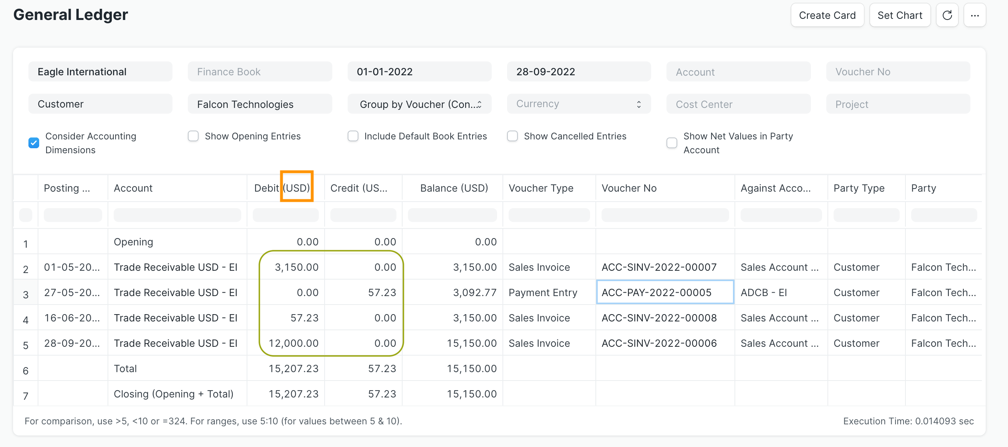Viewport: 1008px width, 447px height.
Task: Sort by the Debit (USD) column header
Action: tap(281, 188)
